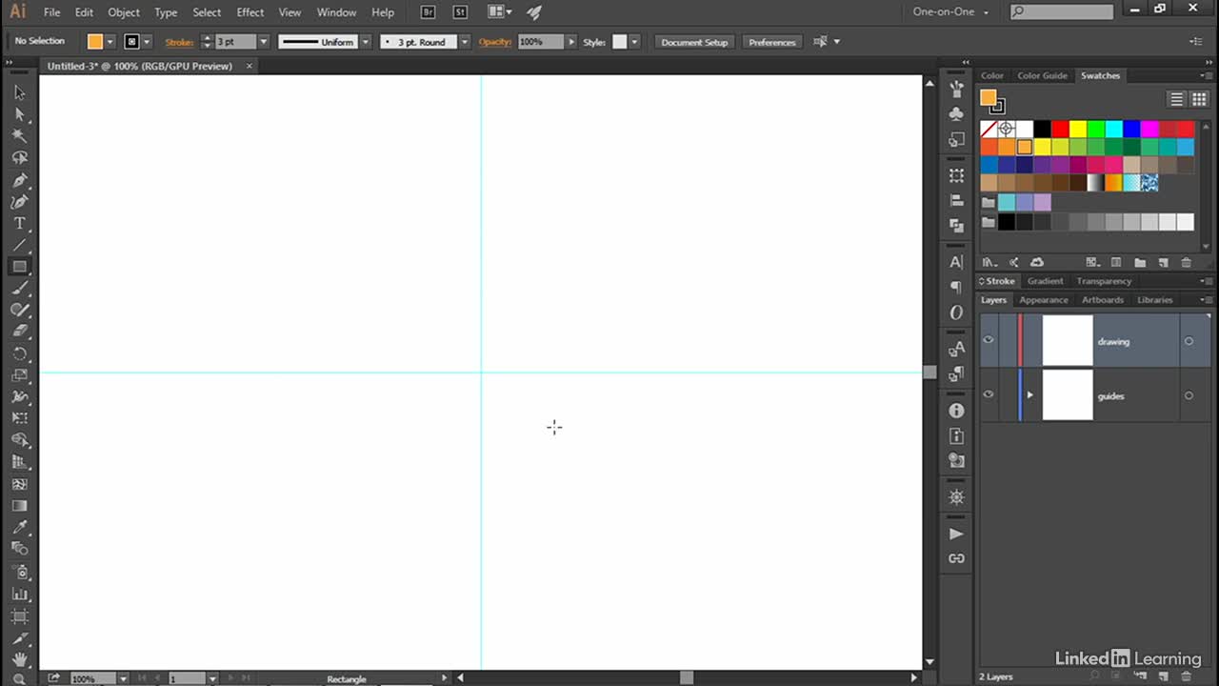Select the Eraser tool

tap(19, 333)
